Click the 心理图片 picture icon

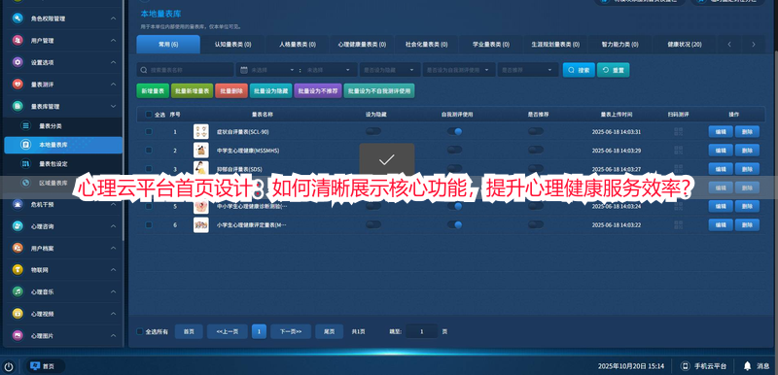[x=18, y=335]
